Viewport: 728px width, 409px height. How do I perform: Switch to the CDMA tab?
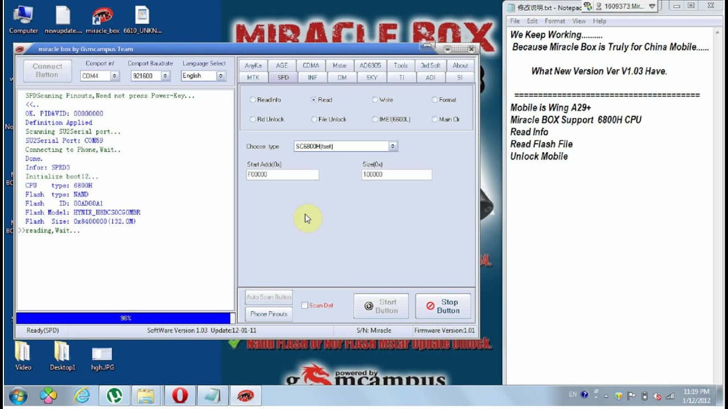[x=311, y=65]
